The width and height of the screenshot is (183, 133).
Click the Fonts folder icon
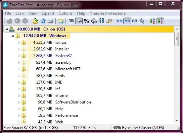point(24,76)
